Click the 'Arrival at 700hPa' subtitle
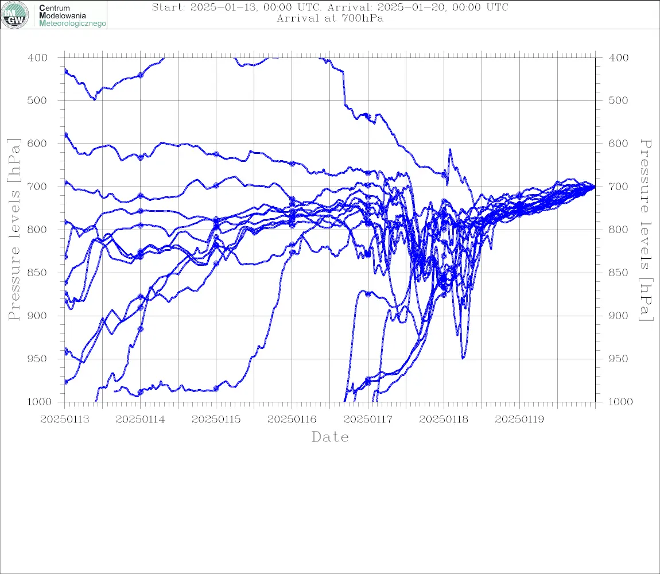Screen dimensions: 660x574 [x=330, y=18]
